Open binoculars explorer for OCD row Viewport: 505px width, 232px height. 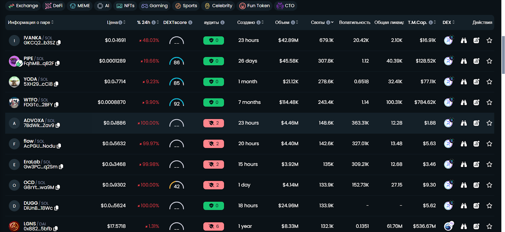(464, 185)
